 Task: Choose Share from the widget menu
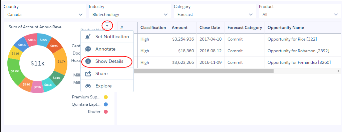107,74
